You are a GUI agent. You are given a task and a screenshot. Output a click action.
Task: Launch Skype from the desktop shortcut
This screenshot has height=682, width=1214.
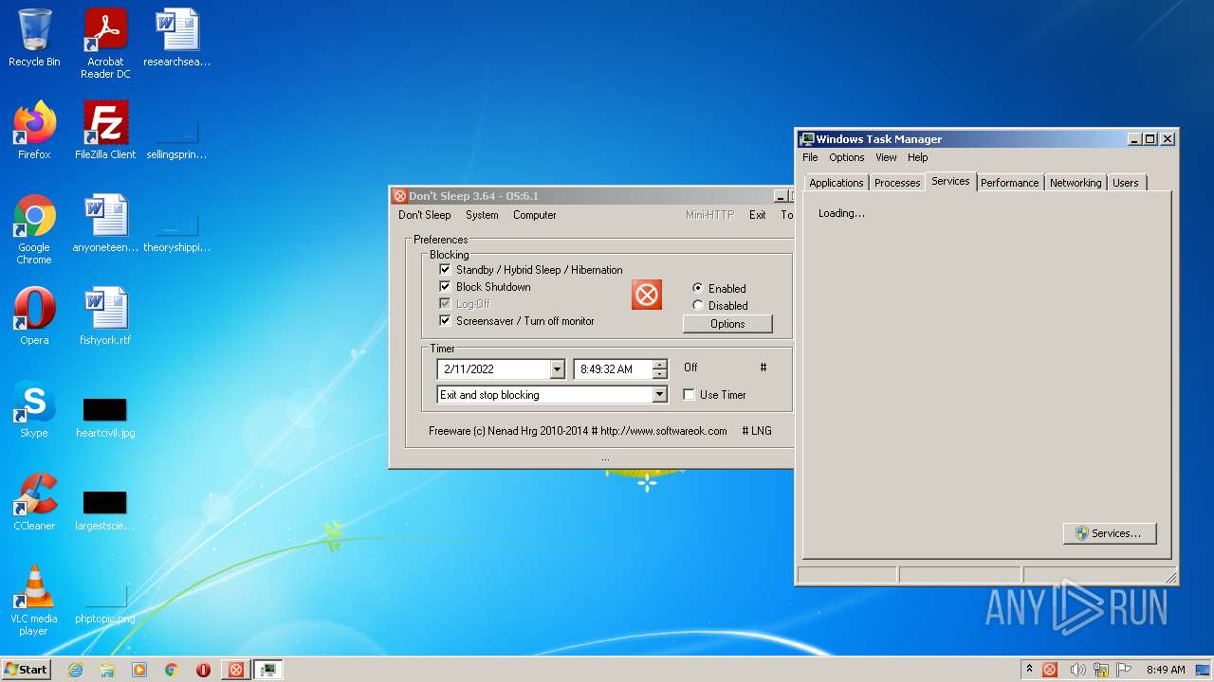(34, 409)
